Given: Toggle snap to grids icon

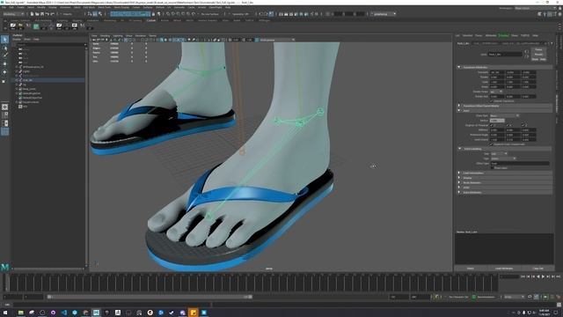Looking at the screenshot, I should tap(168, 14).
